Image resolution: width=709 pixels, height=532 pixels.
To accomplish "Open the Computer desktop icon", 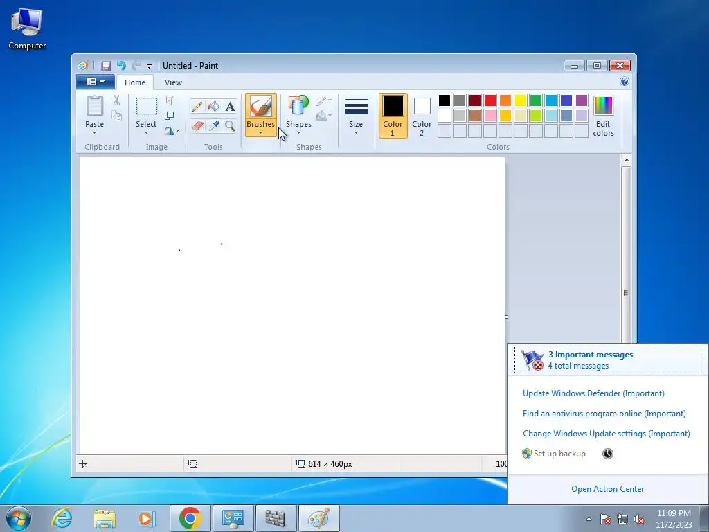I will [x=27, y=29].
